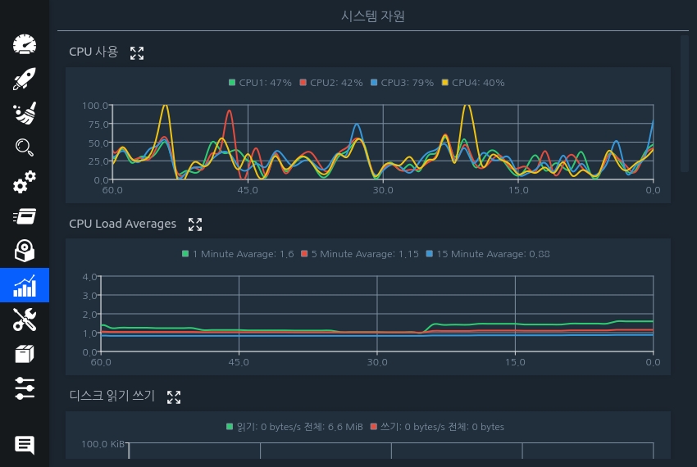The image size is (697, 467).
Task: Select the highlighted Resources chart tab
Action: (x=25, y=285)
